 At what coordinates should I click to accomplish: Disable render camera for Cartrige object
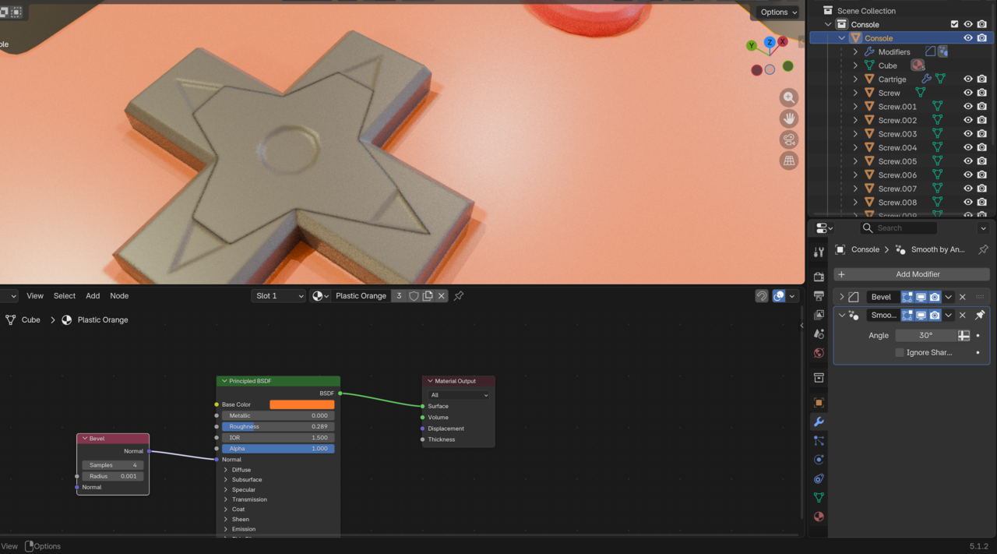click(982, 79)
